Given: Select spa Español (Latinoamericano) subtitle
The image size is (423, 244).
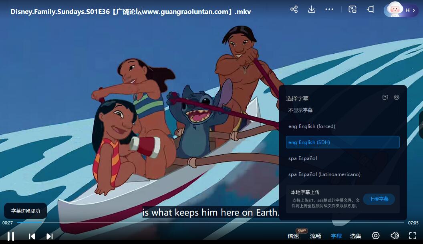Looking at the screenshot, I should click(342, 174).
